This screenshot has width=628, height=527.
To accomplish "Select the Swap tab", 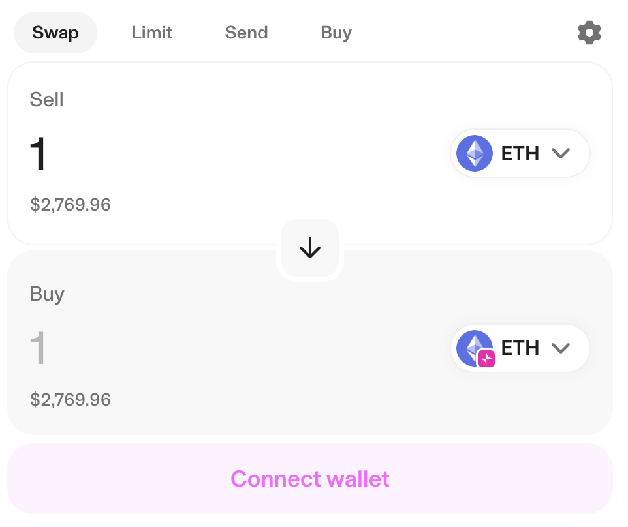I will [55, 33].
